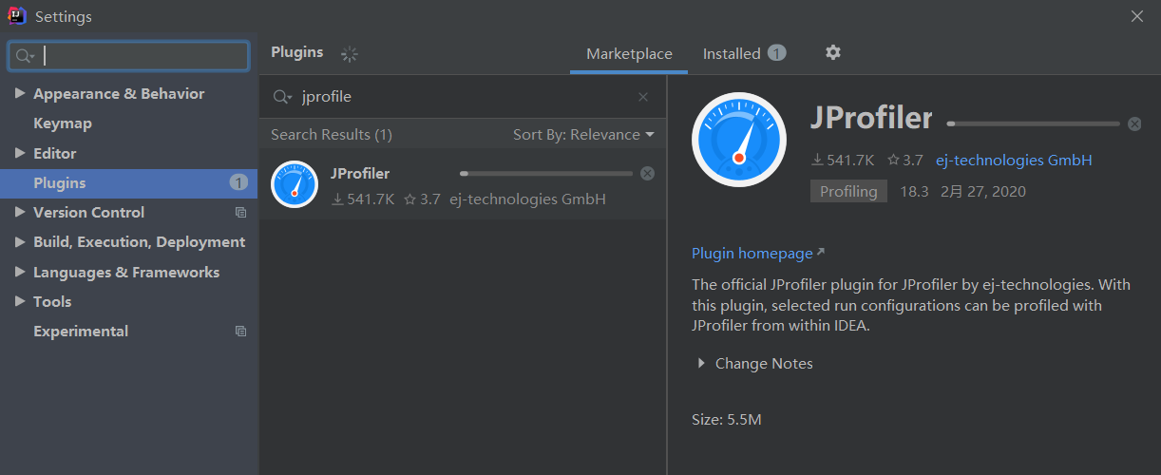
Task: Switch to the Marketplace tab
Action: 629,54
